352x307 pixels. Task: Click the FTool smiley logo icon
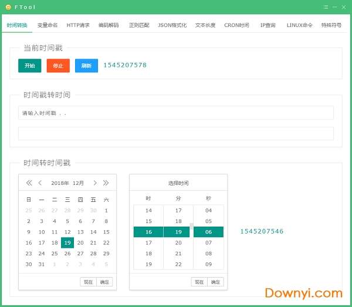click(x=8, y=7)
